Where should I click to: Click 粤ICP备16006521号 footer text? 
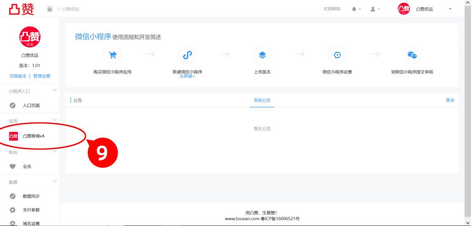point(280,219)
